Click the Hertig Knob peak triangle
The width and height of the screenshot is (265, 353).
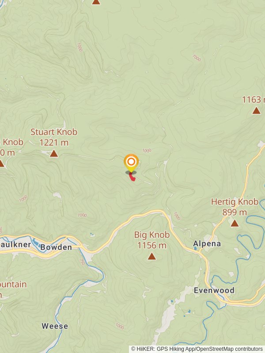(x=235, y=223)
